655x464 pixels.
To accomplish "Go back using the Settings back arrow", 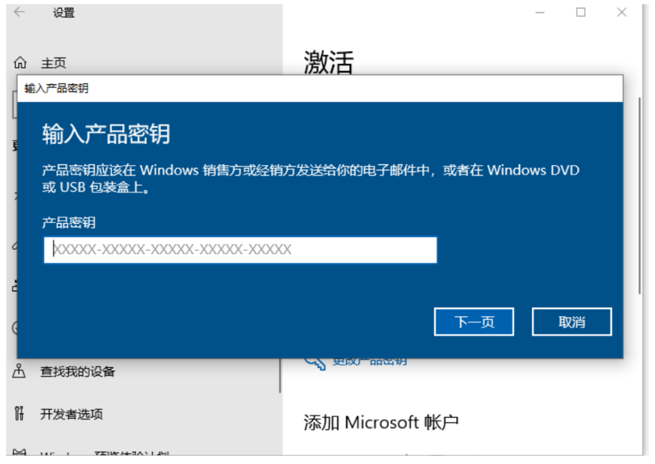I will (x=19, y=12).
